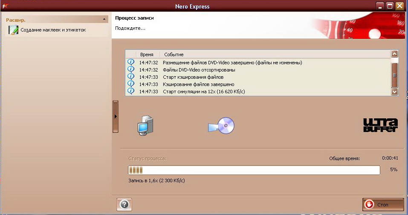Click the event log scrollbar thumb
The image size is (408, 215).
point(394,75)
